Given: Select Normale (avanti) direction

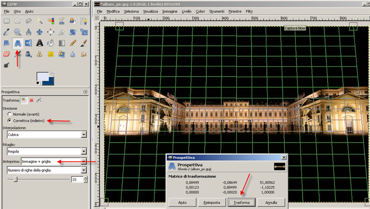Looking at the screenshot, I should coord(10,114).
